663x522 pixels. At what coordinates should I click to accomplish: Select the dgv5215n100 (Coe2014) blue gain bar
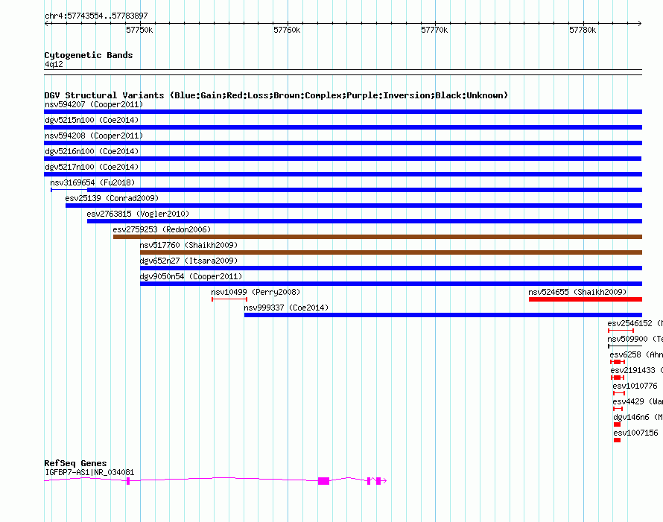pos(343,127)
